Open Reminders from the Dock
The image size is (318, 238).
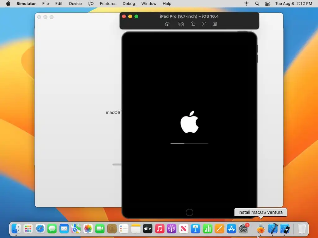coord(124,229)
